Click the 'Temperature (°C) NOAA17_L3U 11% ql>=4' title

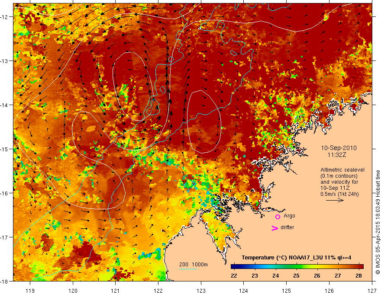296,258
